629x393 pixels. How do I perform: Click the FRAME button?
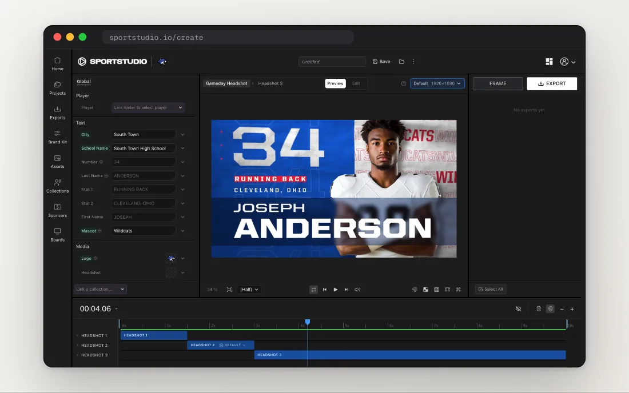[498, 84]
